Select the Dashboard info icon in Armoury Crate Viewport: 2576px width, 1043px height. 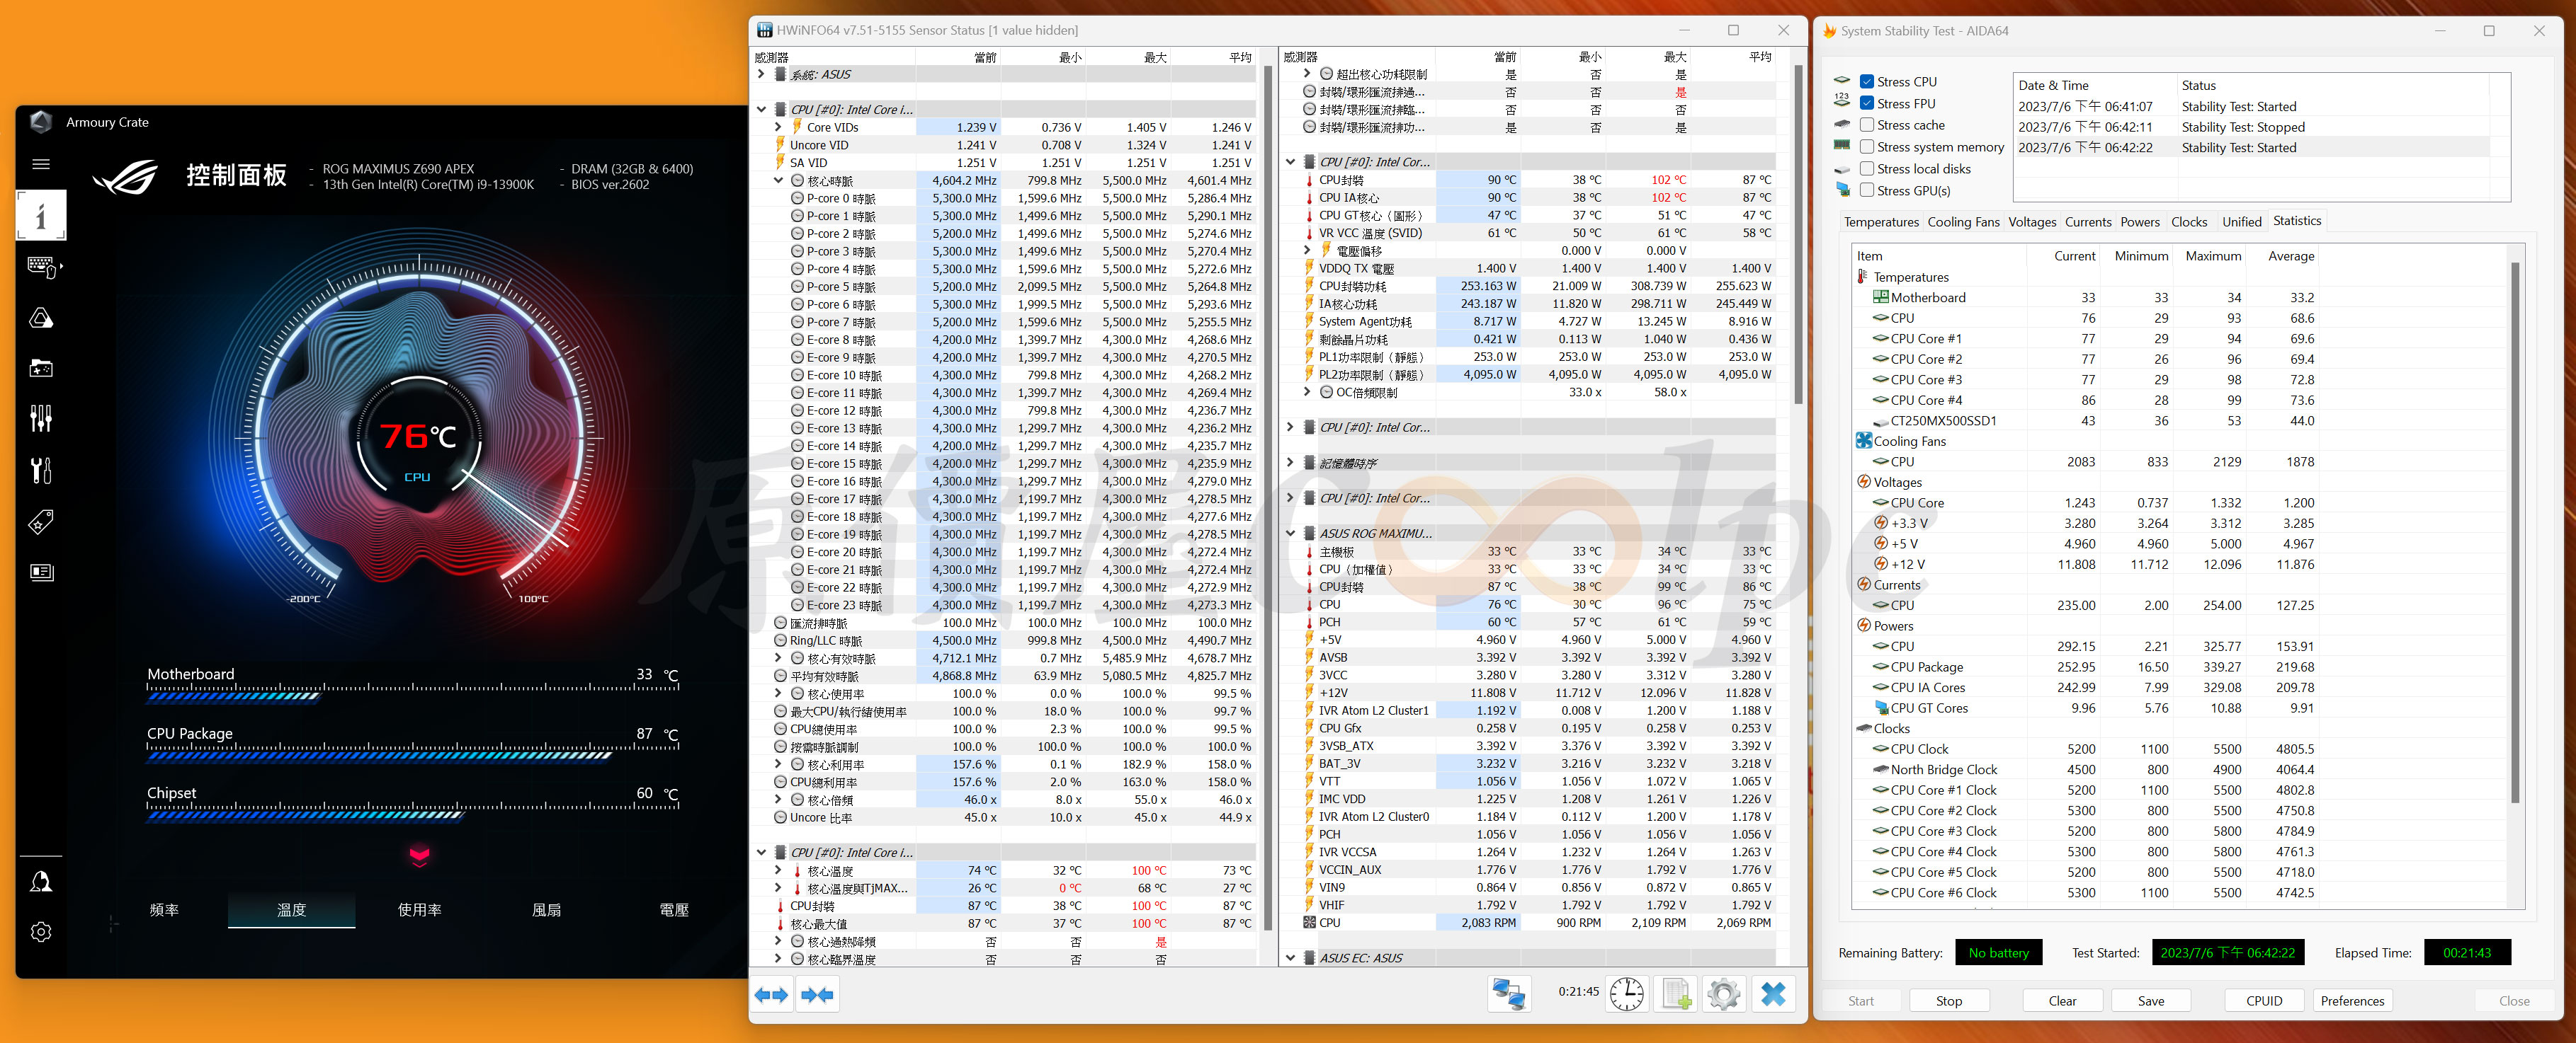[41, 216]
